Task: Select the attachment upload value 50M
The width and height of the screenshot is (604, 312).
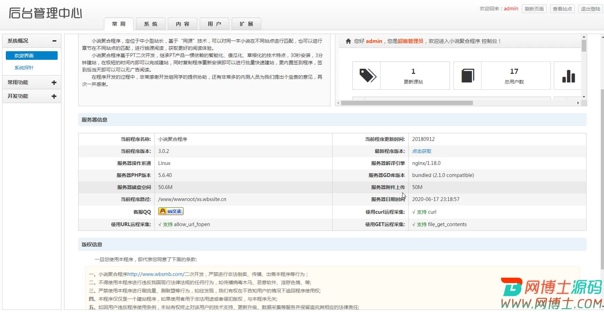Action: tap(417, 187)
